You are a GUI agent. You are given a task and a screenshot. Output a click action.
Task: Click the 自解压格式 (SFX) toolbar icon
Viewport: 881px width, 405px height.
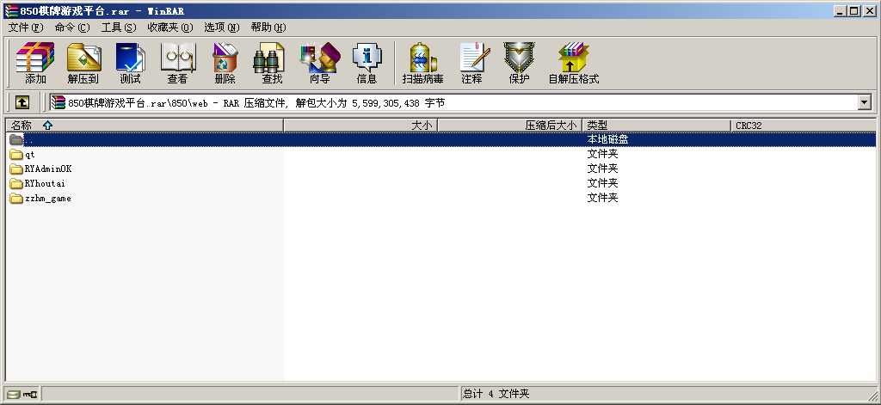(x=574, y=57)
